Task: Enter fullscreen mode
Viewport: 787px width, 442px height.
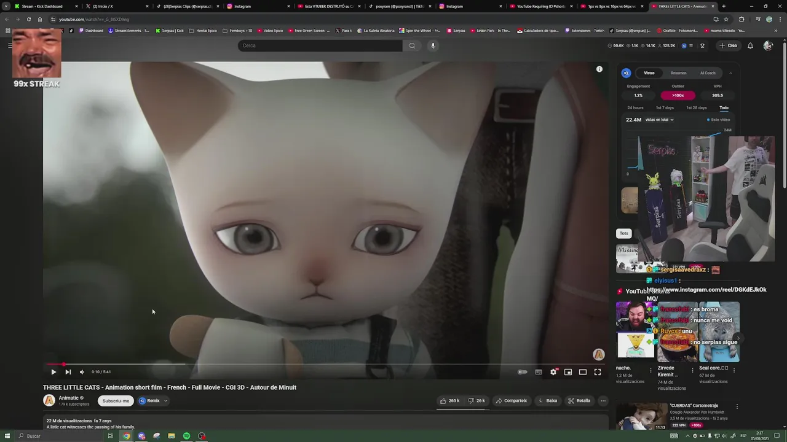Action: 598,372
